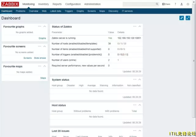Open System status options dots
The image size is (196, 137).
click(135, 79)
